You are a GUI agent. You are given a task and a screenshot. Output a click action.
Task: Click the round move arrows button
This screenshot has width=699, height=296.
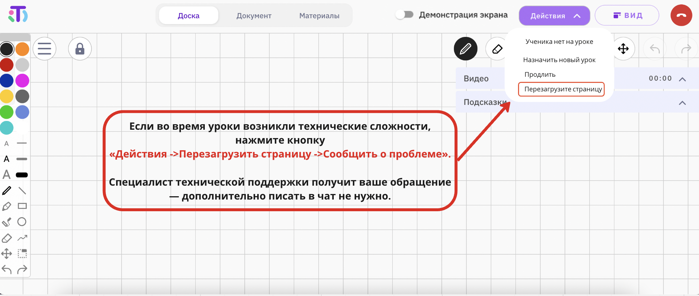(x=623, y=49)
